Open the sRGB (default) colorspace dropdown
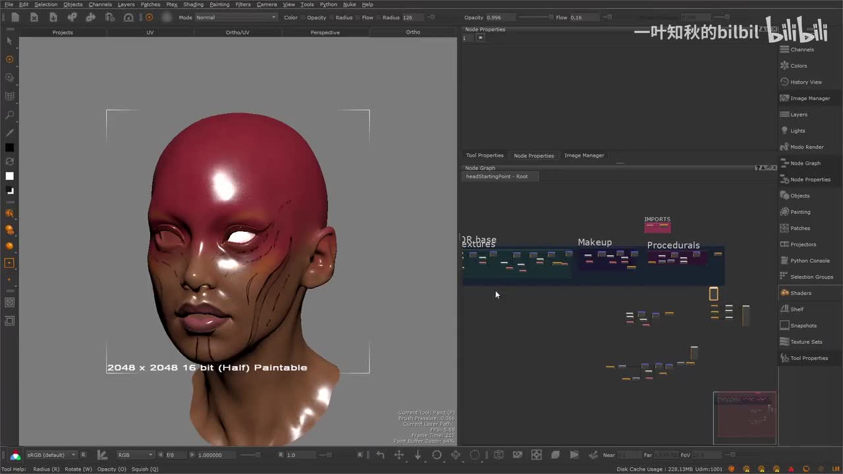This screenshot has height=474, width=843. click(x=51, y=455)
